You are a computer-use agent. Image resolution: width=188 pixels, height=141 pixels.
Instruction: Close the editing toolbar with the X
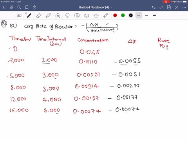tap(177, 7)
